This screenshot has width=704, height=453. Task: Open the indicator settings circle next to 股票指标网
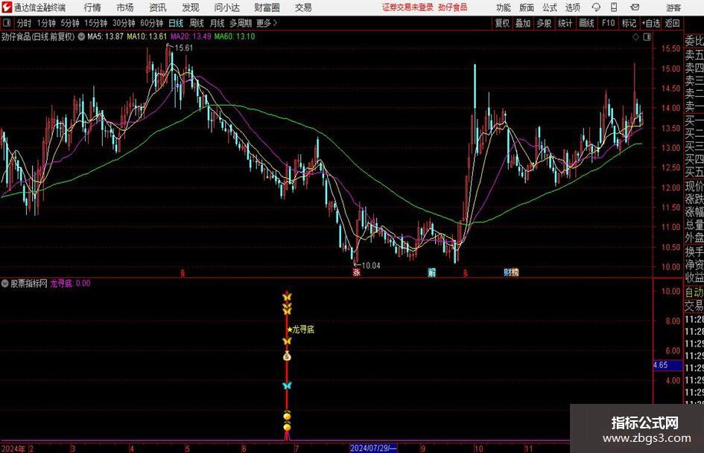(5, 283)
